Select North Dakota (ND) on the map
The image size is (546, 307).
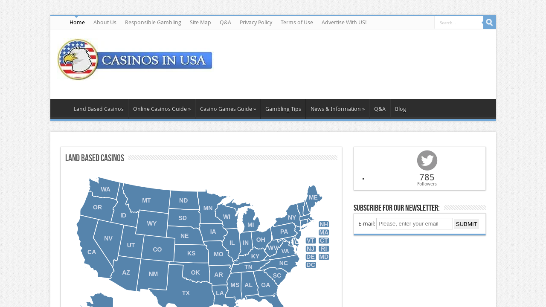click(x=183, y=200)
